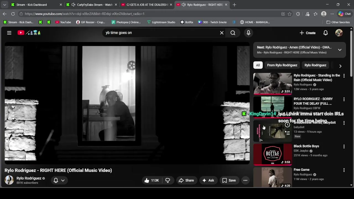The image size is (354, 199).
Task: Start voice search with microphone
Action: pos(248,33)
